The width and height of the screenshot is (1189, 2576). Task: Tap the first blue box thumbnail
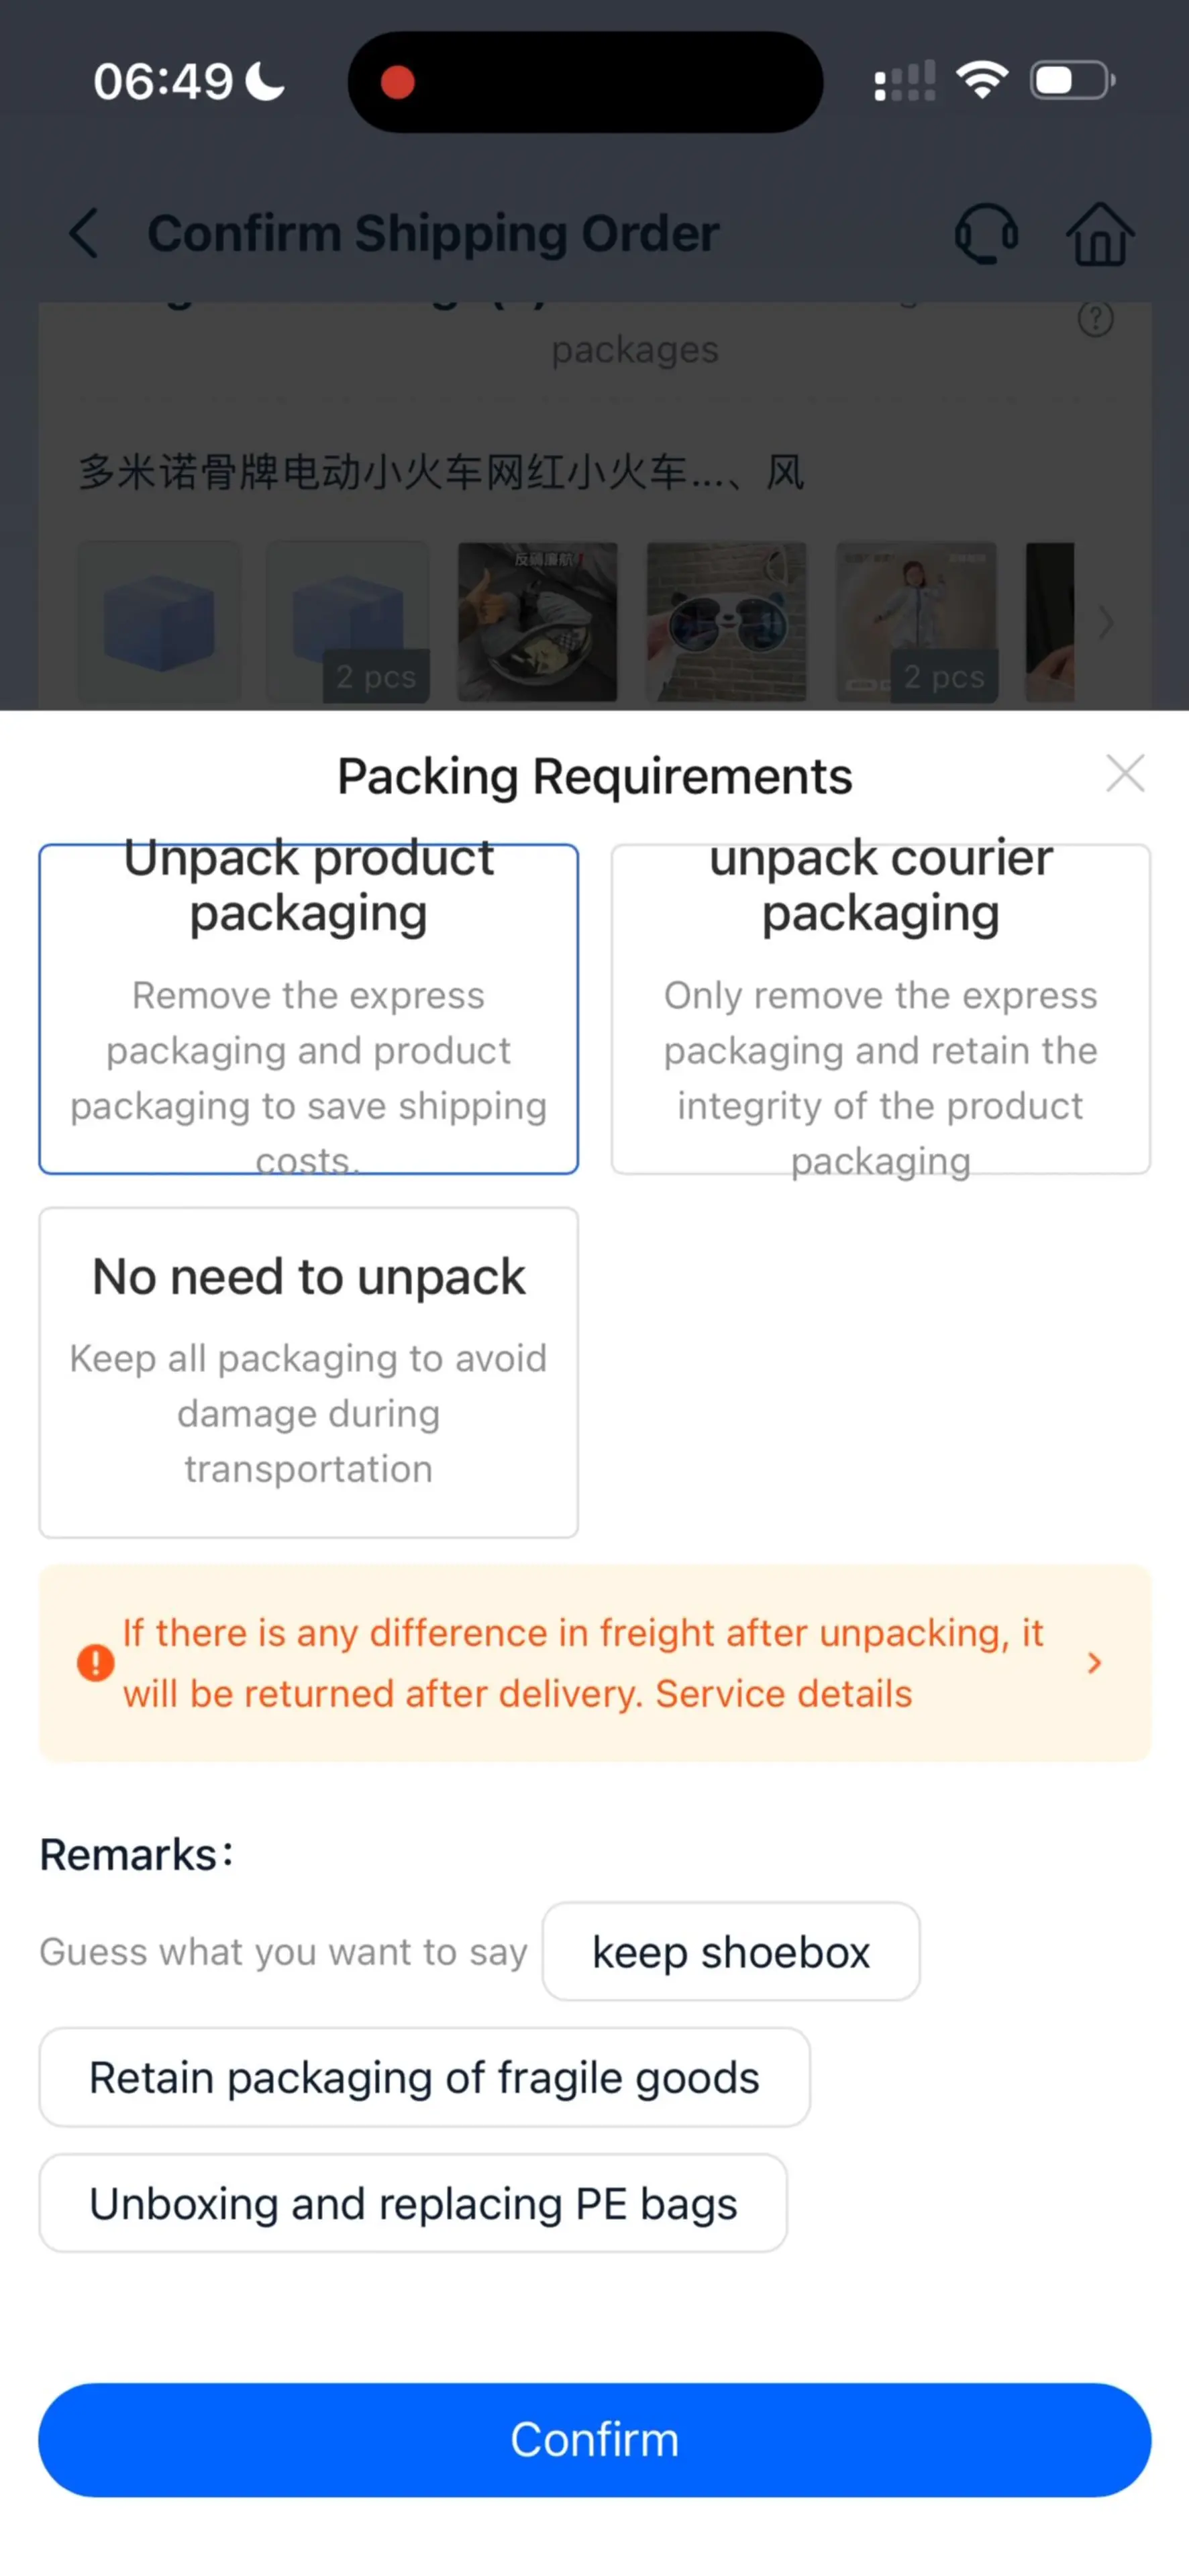point(159,622)
